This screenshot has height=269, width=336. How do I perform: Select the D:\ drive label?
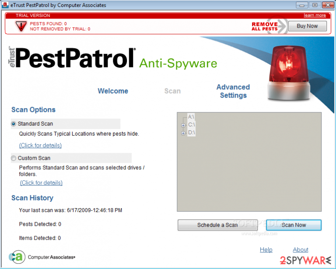tap(192, 133)
